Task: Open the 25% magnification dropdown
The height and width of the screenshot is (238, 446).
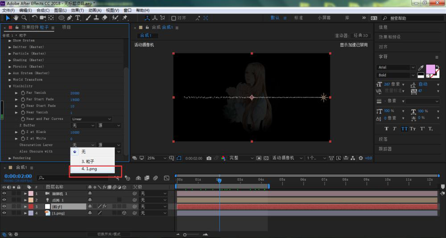Action: tap(157, 158)
